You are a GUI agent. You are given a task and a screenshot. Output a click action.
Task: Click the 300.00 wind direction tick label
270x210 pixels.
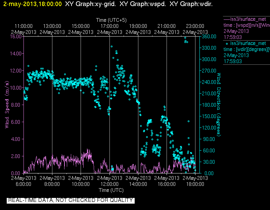pyautogui.click(x=209, y=59)
